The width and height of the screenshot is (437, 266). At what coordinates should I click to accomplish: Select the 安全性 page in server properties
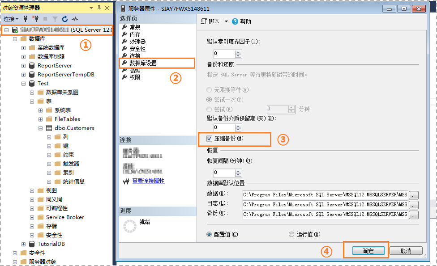pyautogui.click(x=137, y=49)
